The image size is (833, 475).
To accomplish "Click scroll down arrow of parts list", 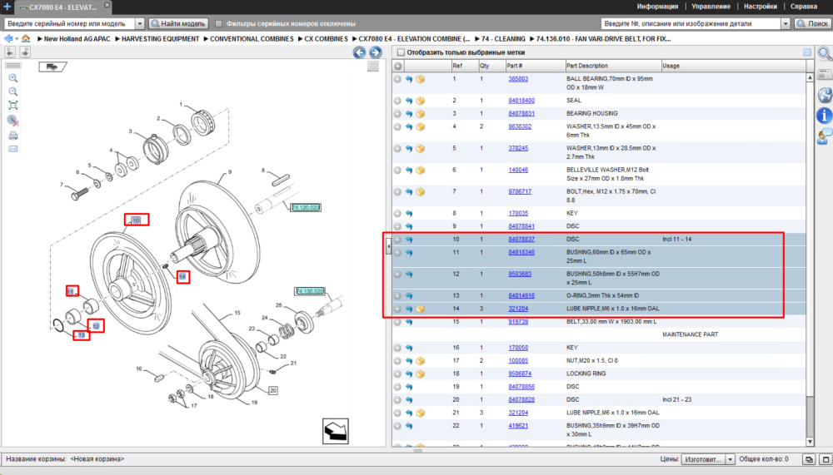I will (810, 442).
